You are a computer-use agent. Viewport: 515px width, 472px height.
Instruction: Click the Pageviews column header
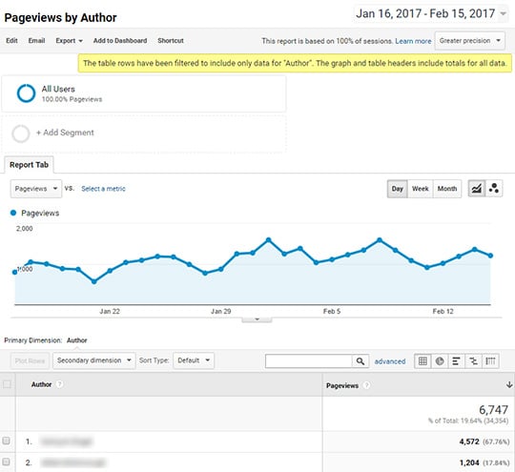pos(342,385)
